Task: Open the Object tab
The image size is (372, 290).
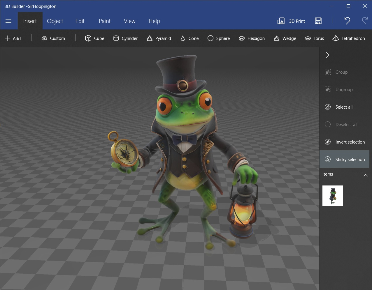Action: click(x=55, y=21)
